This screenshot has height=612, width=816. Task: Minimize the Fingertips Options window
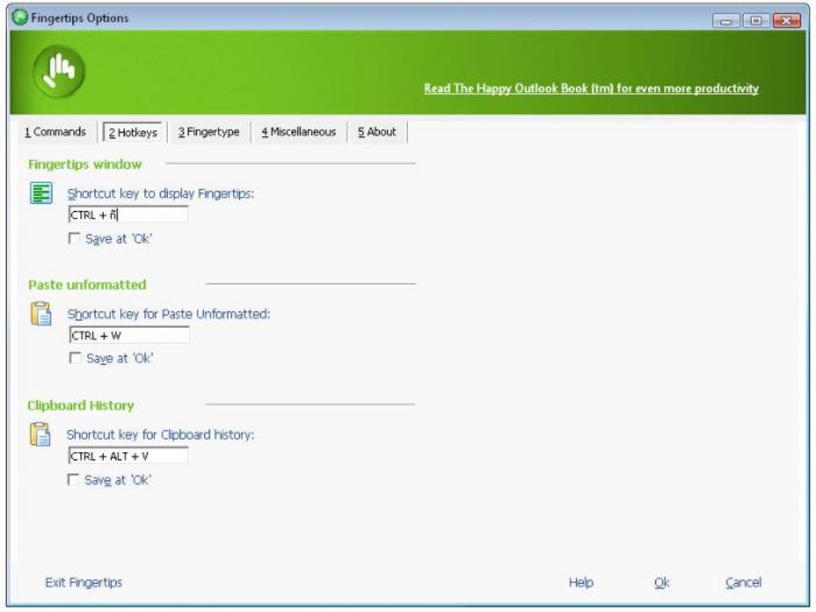pyautogui.click(x=726, y=21)
